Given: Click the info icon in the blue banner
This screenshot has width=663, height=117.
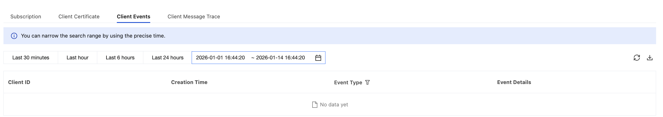Looking at the screenshot, I should click(14, 36).
